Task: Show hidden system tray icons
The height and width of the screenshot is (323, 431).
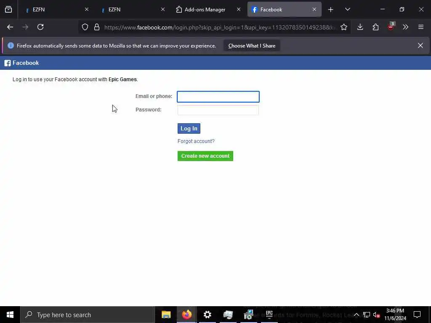Action: (x=356, y=315)
